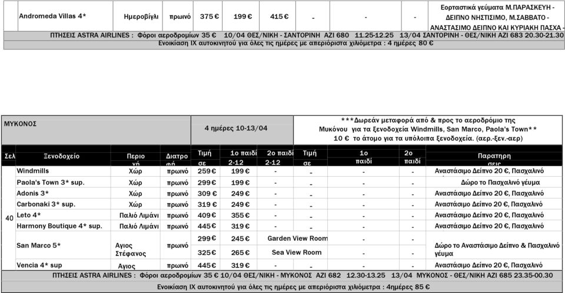Select the Εορταστικά γεύματα notes for Andromeda Villas
Screen dimensions: 565x293
[497, 17]
